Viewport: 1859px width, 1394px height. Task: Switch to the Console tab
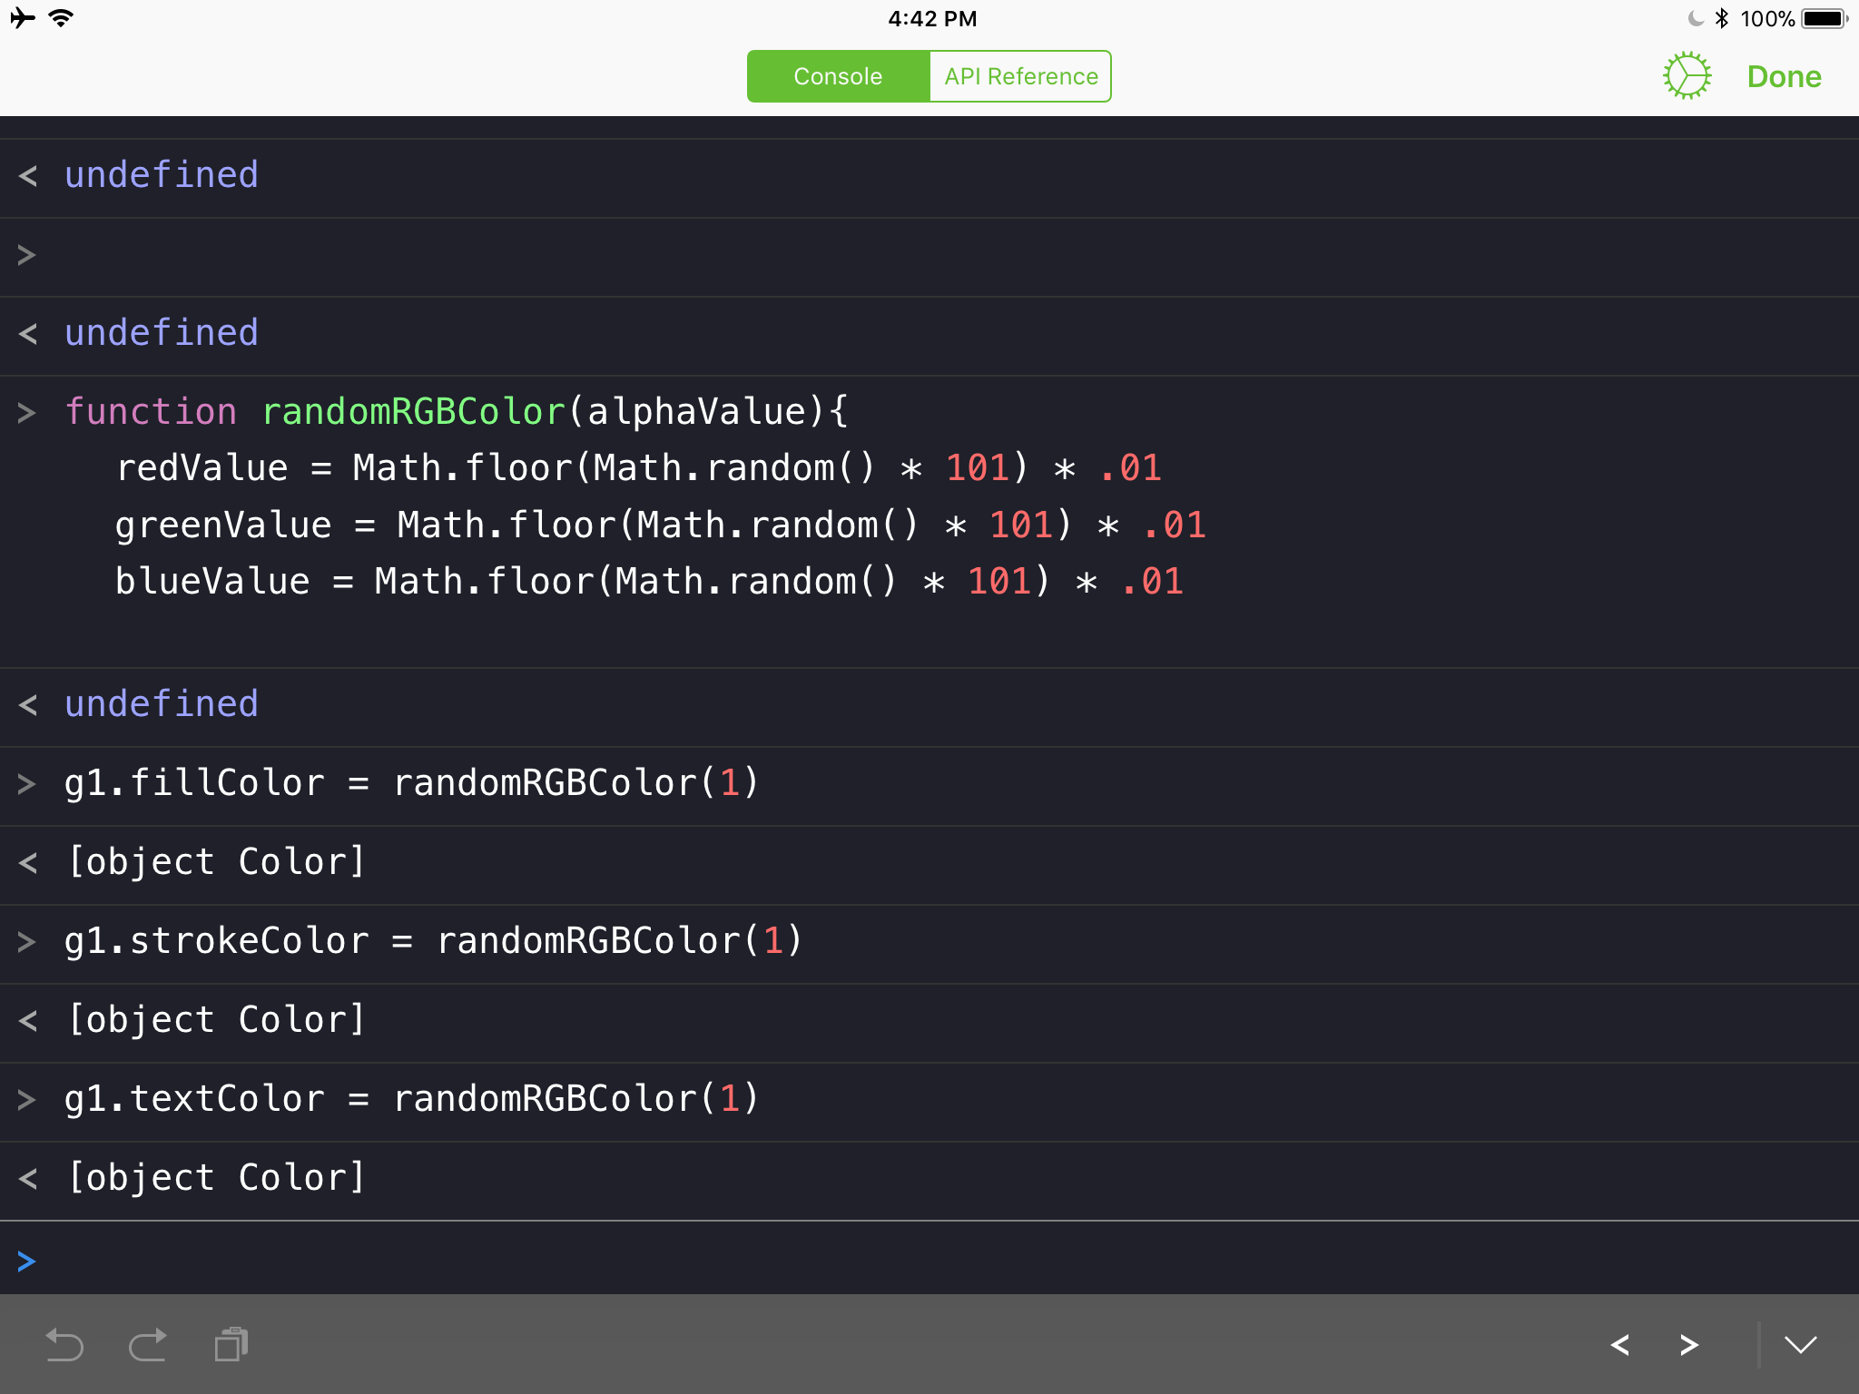838,76
